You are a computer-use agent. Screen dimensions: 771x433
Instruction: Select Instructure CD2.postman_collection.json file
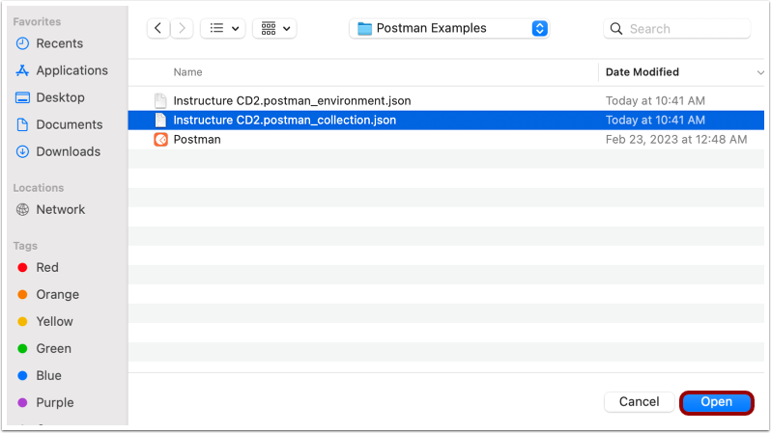[x=446, y=120]
